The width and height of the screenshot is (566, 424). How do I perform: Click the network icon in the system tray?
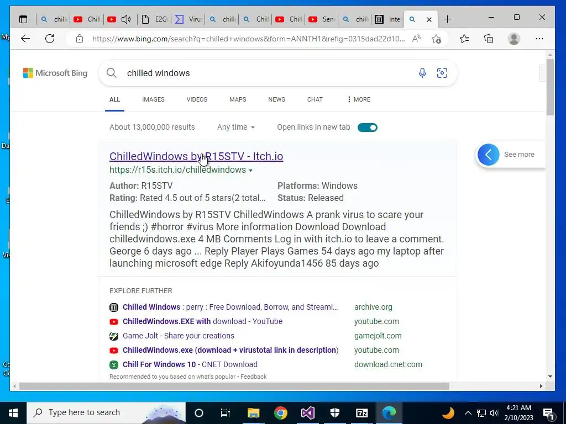481,413
